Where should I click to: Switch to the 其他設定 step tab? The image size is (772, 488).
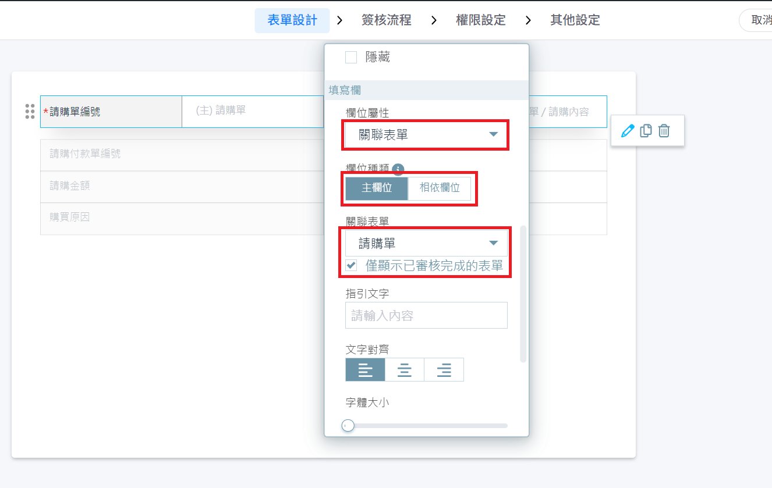coord(575,20)
